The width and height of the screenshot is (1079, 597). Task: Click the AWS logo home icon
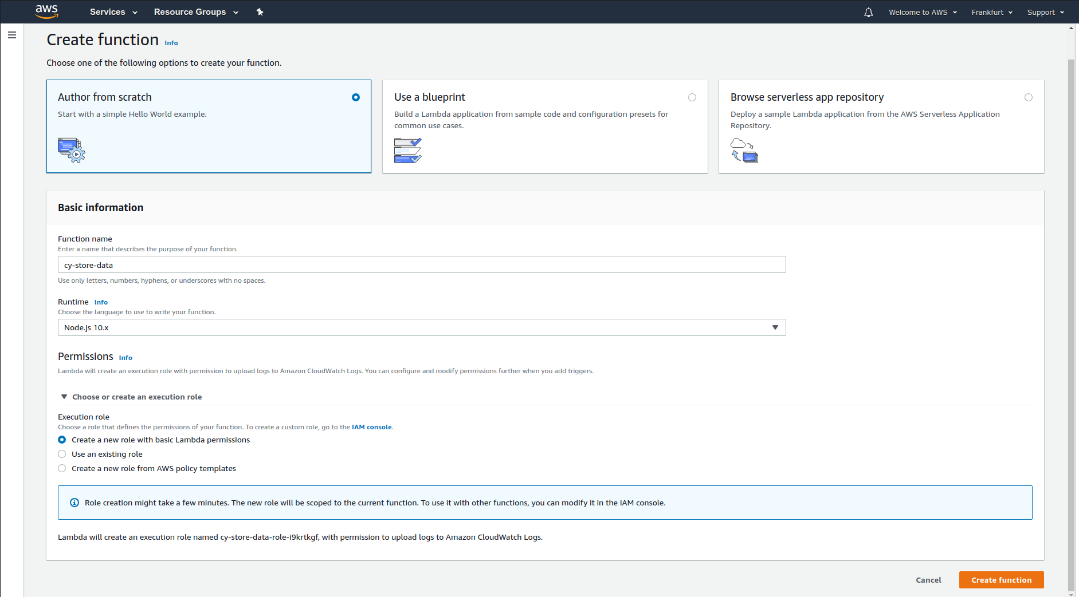[x=46, y=11]
